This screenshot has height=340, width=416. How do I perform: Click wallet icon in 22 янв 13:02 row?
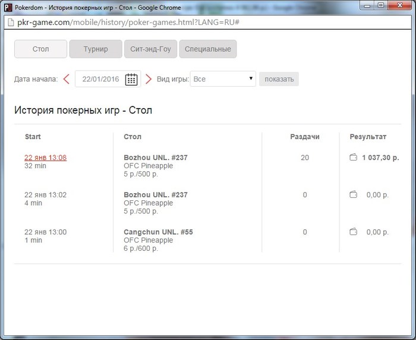[x=353, y=194]
